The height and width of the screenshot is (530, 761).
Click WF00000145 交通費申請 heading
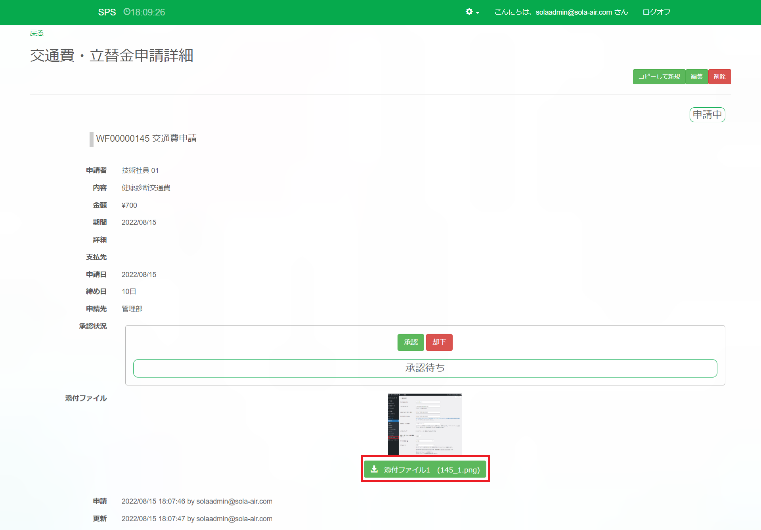coord(146,139)
